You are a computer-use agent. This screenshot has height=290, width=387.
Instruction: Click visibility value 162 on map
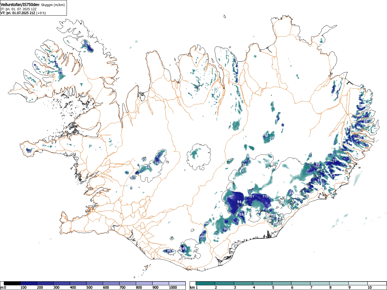click(158, 163)
